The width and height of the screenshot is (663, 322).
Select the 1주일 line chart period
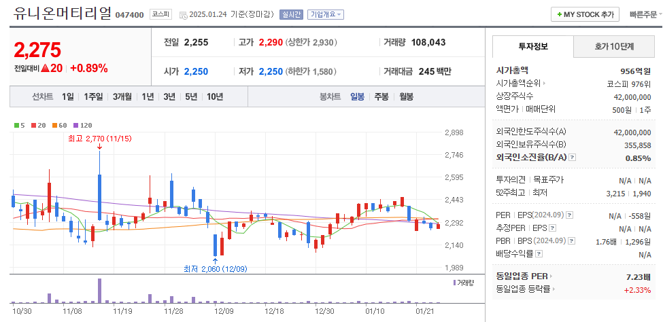pyautogui.click(x=93, y=96)
